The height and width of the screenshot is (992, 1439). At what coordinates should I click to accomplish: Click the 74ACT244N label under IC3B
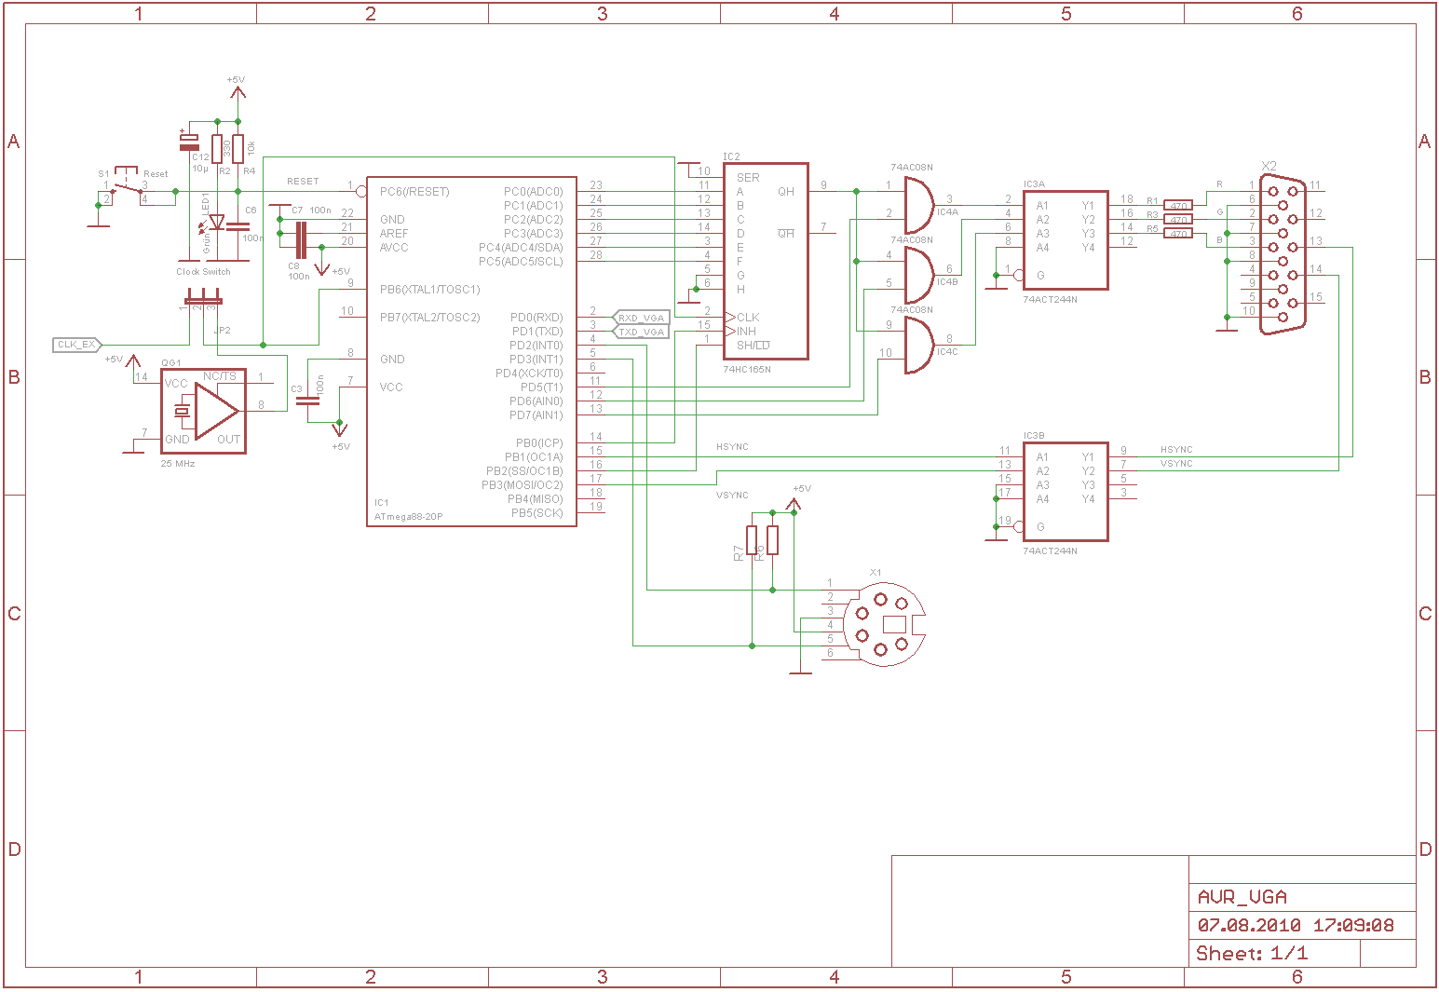[1050, 551]
